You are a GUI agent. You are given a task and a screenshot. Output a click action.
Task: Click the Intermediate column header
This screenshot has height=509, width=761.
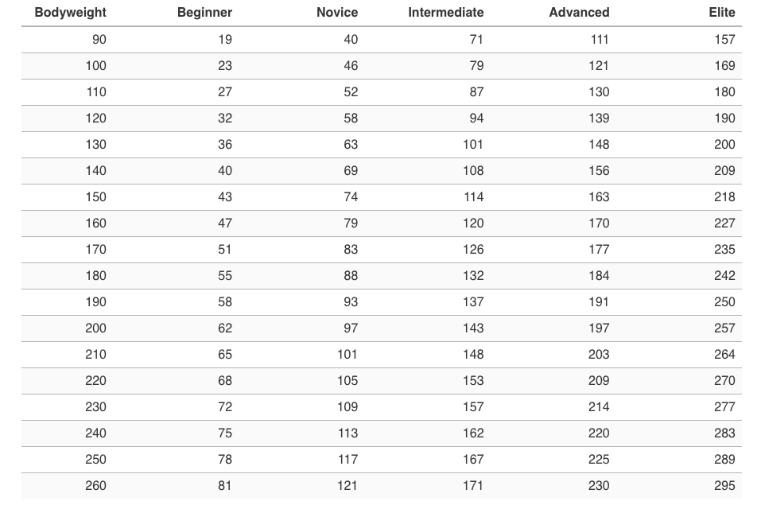[x=445, y=13]
